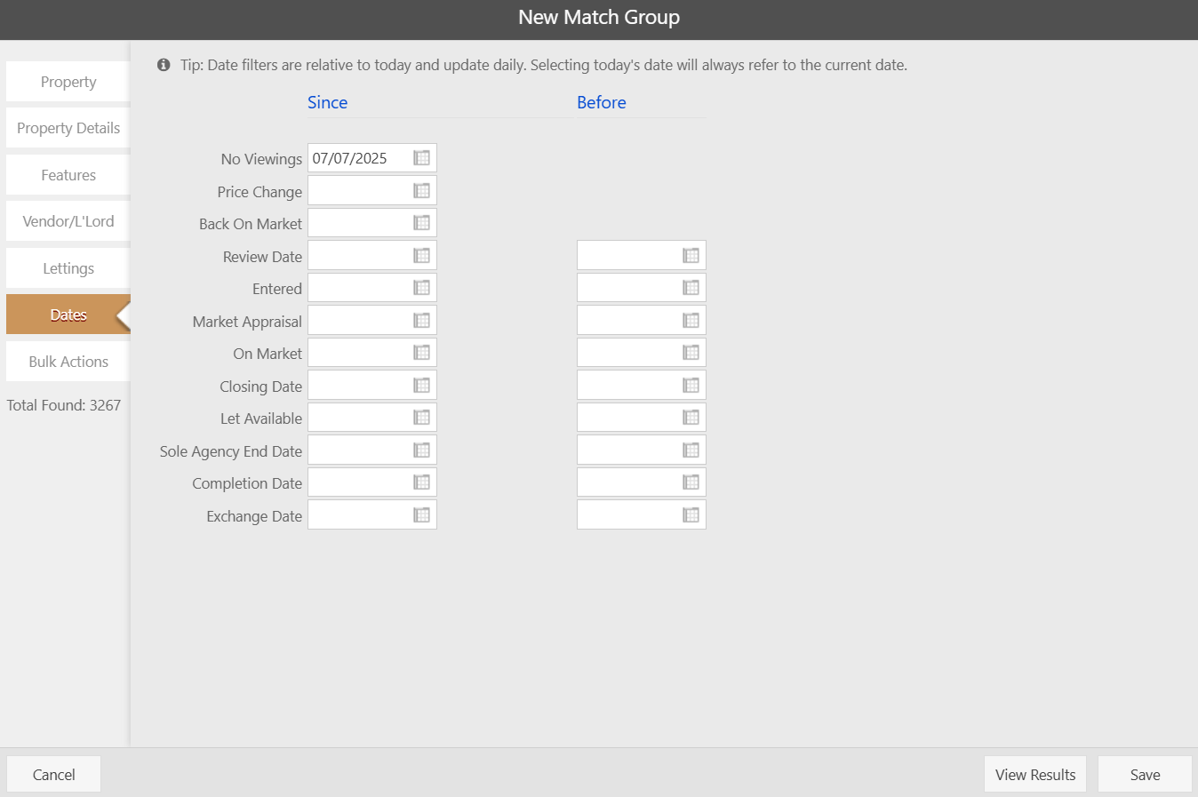This screenshot has height=797, width=1198.
Task: Open calendar for Let Available before field
Action: pos(691,418)
